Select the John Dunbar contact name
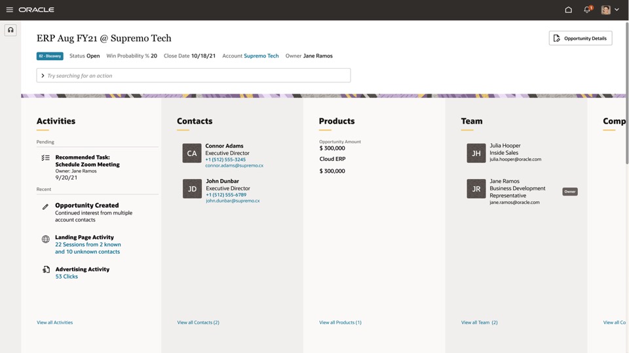Screen dimensions: 629x353 tap(222, 181)
